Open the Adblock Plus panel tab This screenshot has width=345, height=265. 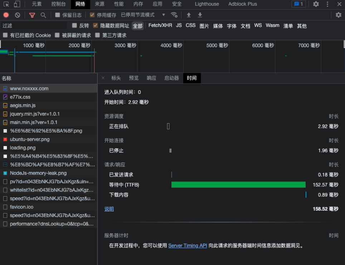tap(243, 4)
